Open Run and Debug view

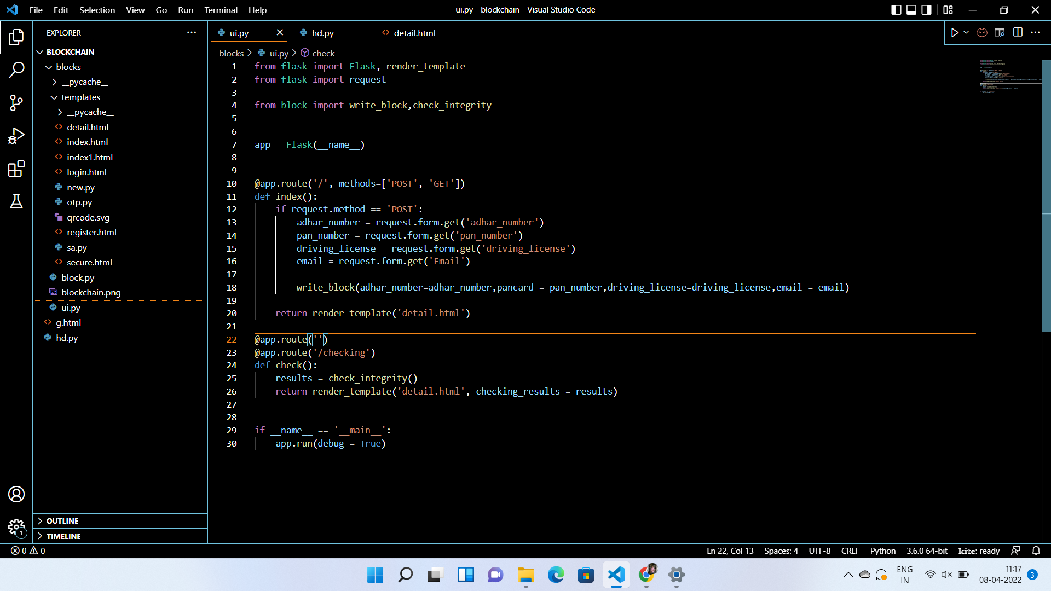[16, 136]
